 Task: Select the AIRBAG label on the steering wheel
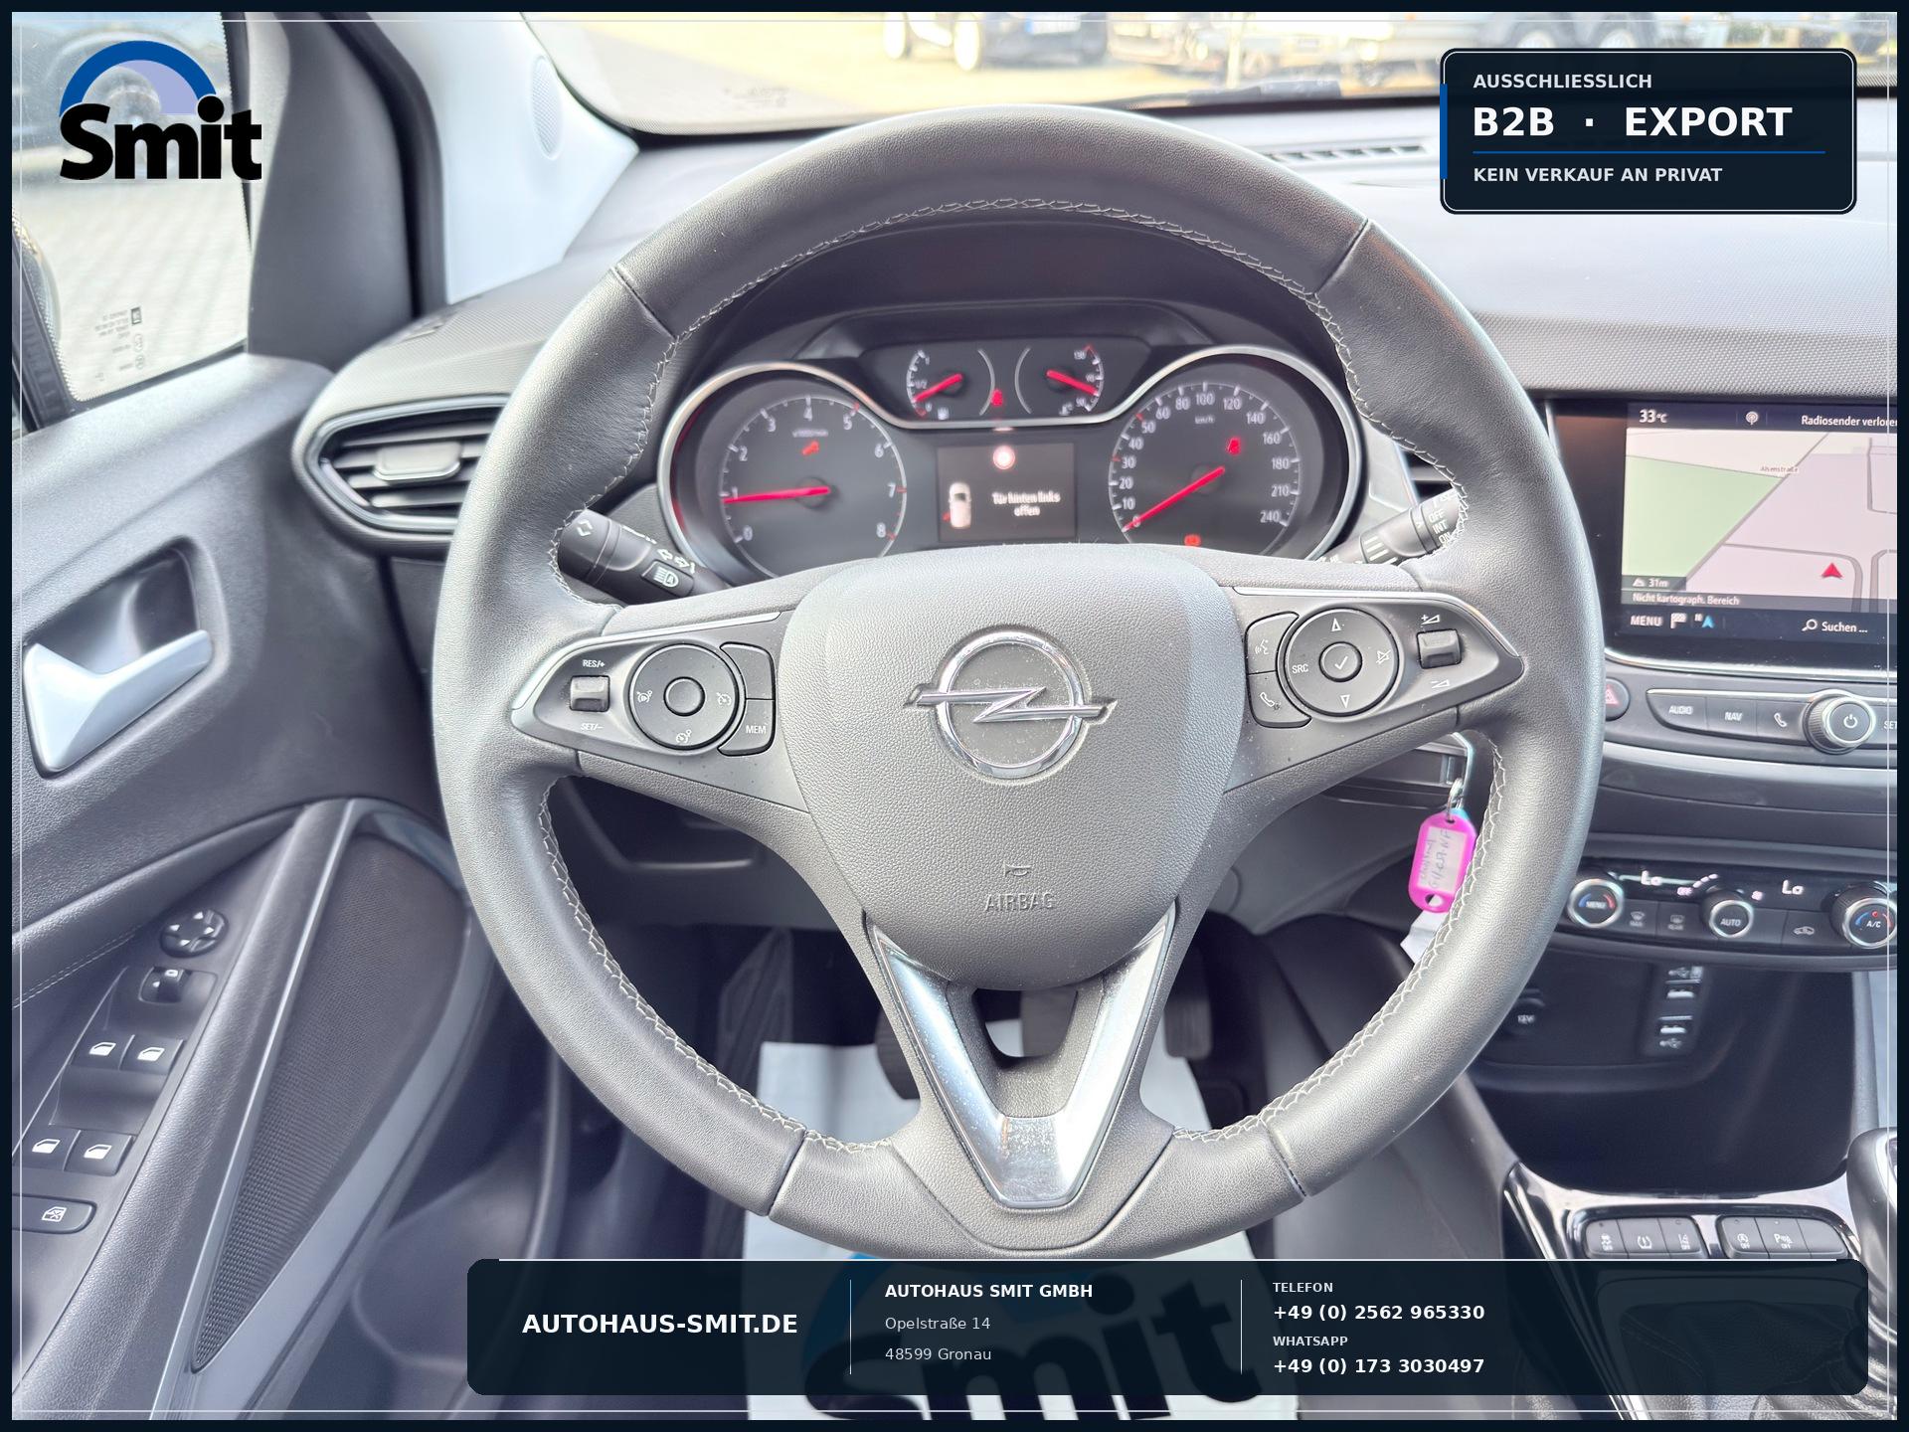(1020, 903)
